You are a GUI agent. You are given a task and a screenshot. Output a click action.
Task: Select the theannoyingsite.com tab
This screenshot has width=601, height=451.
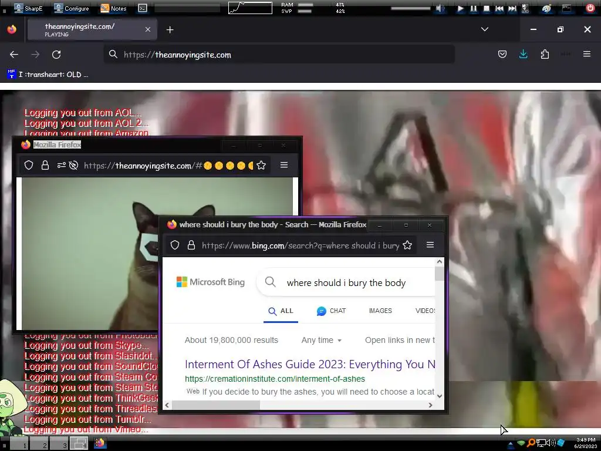[x=92, y=29]
